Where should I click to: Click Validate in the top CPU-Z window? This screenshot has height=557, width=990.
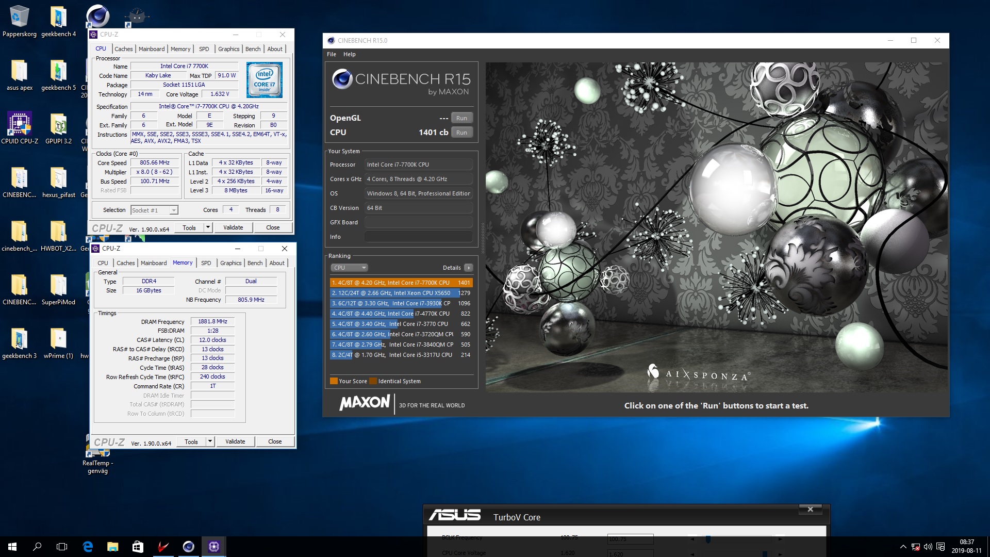[x=233, y=227]
